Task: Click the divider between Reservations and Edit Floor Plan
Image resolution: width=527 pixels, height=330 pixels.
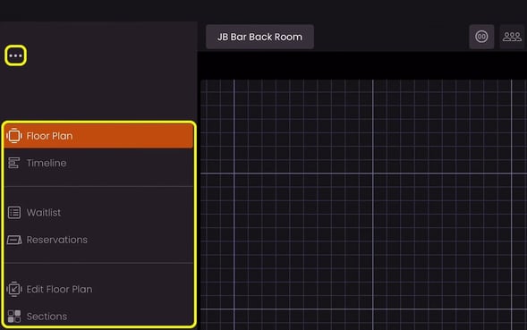Action: [98, 262]
